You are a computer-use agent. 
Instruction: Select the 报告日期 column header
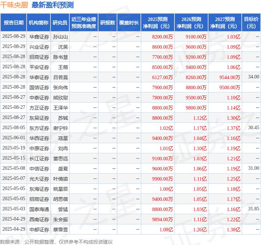coord(13,22)
